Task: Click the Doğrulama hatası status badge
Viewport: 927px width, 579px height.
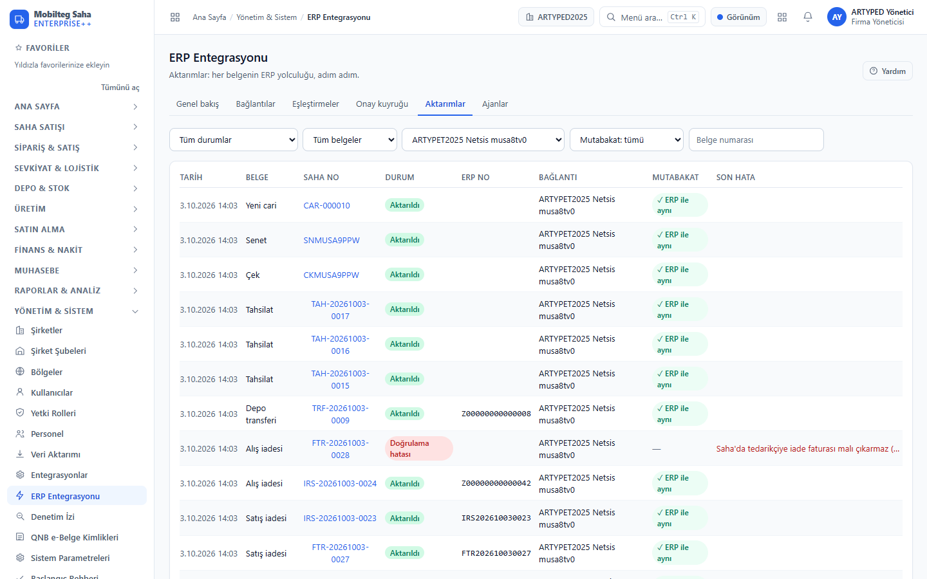Action: pyautogui.click(x=419, y=448)
